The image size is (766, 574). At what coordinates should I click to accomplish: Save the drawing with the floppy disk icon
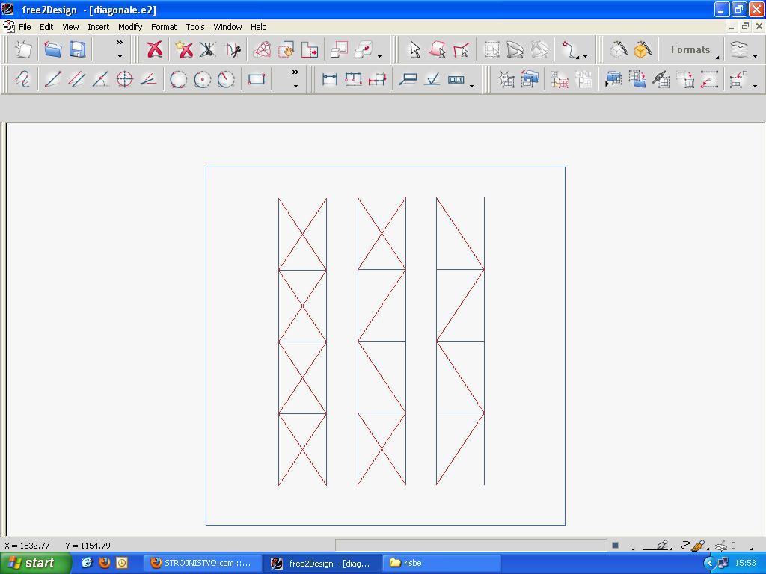coord(78,49)
